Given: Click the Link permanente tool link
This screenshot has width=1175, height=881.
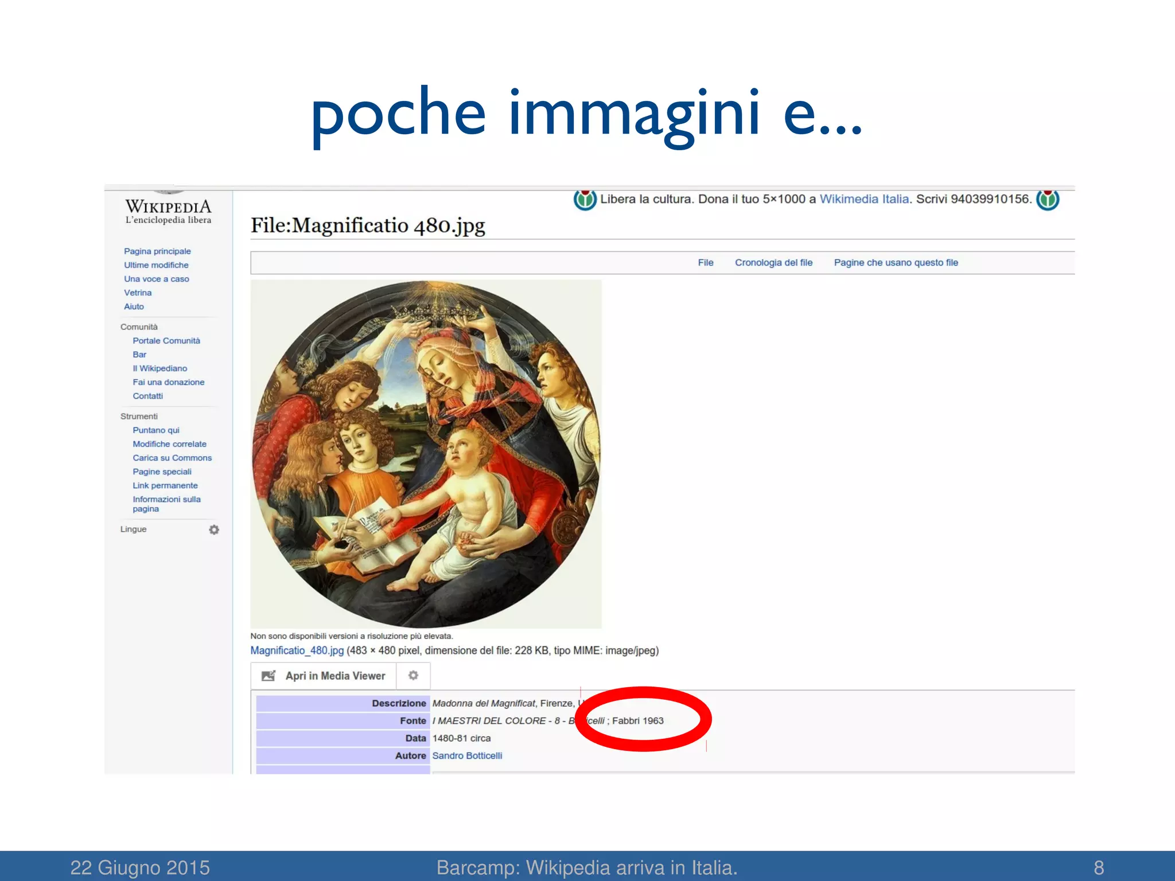Looking at the screenshot, I should click(165, 485).
